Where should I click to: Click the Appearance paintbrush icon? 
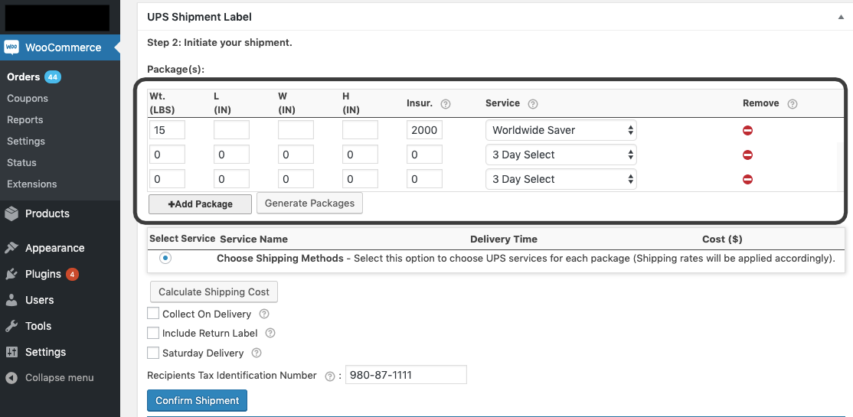(11, 248)
